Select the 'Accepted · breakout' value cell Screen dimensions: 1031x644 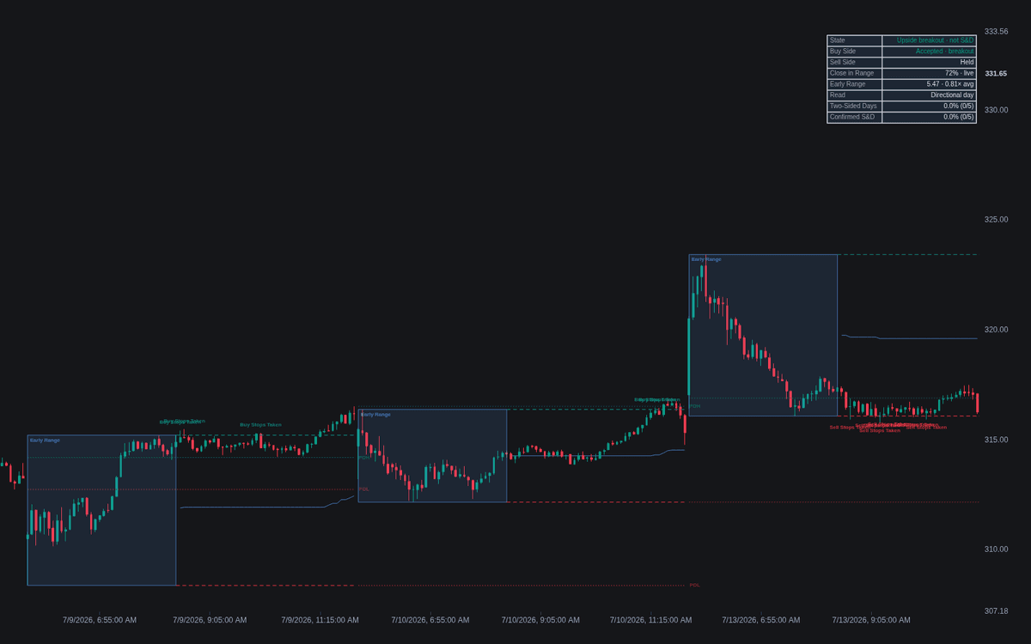click(x=929, y=52)
